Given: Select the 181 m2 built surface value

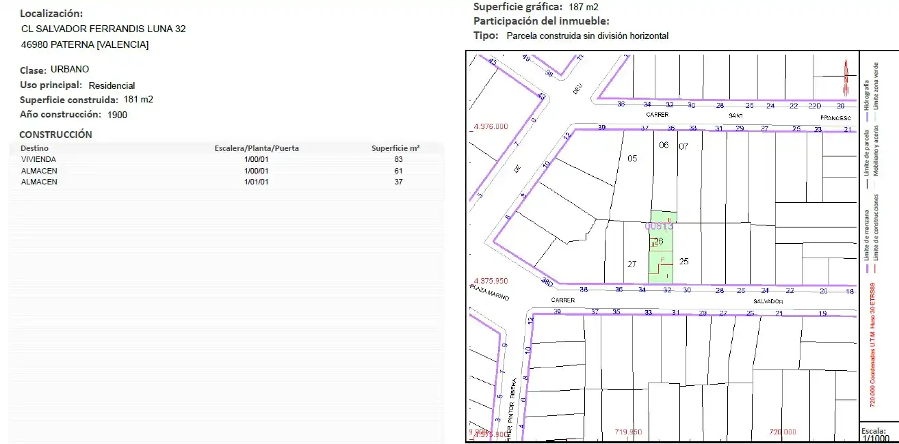Looking at the screenshot, I should [138, 99].
